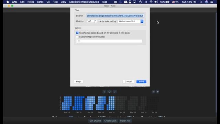
Task: Click the battery status indicator
Action: click(164, 2)
